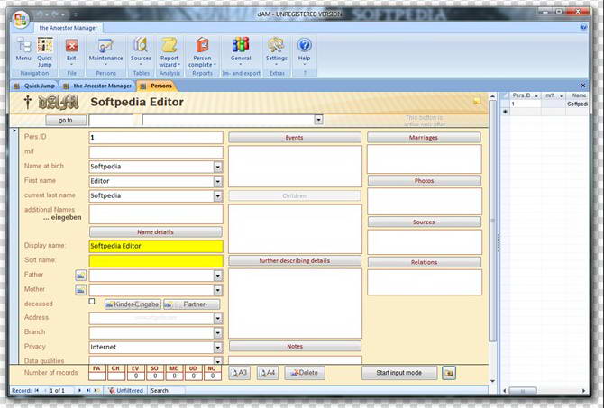Click the record Search box
604x408 pixels.
(x=167, y=390)
